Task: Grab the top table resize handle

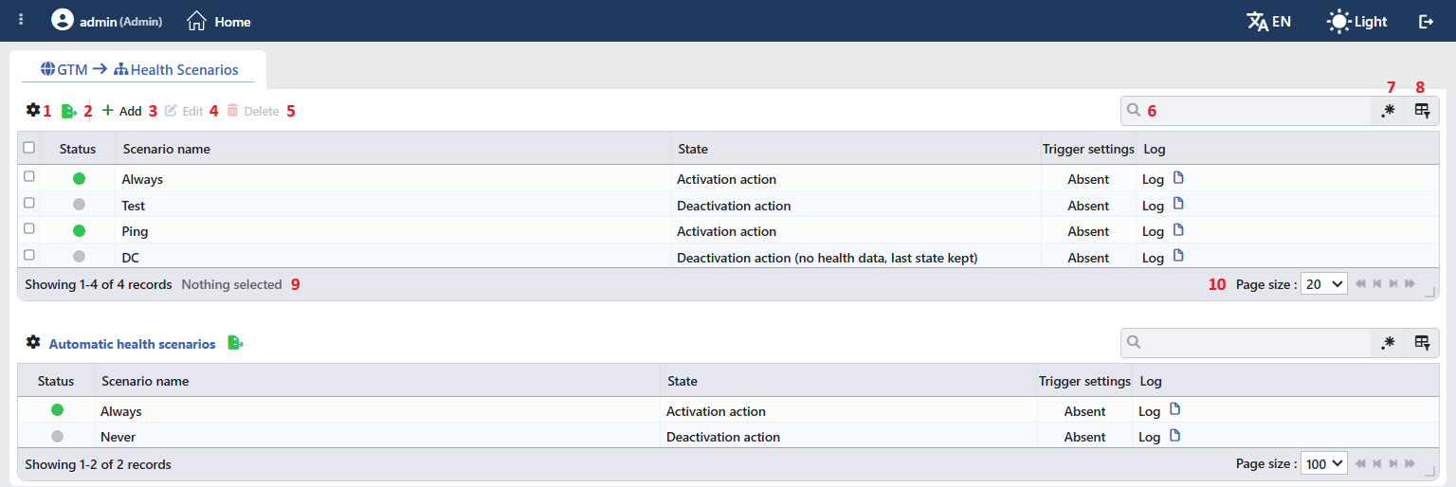Action: (x=1430, y=292)
